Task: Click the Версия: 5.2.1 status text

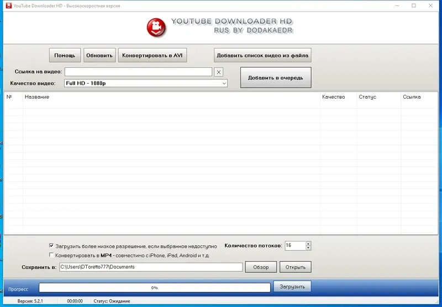Action: click(x=30, y=301)
